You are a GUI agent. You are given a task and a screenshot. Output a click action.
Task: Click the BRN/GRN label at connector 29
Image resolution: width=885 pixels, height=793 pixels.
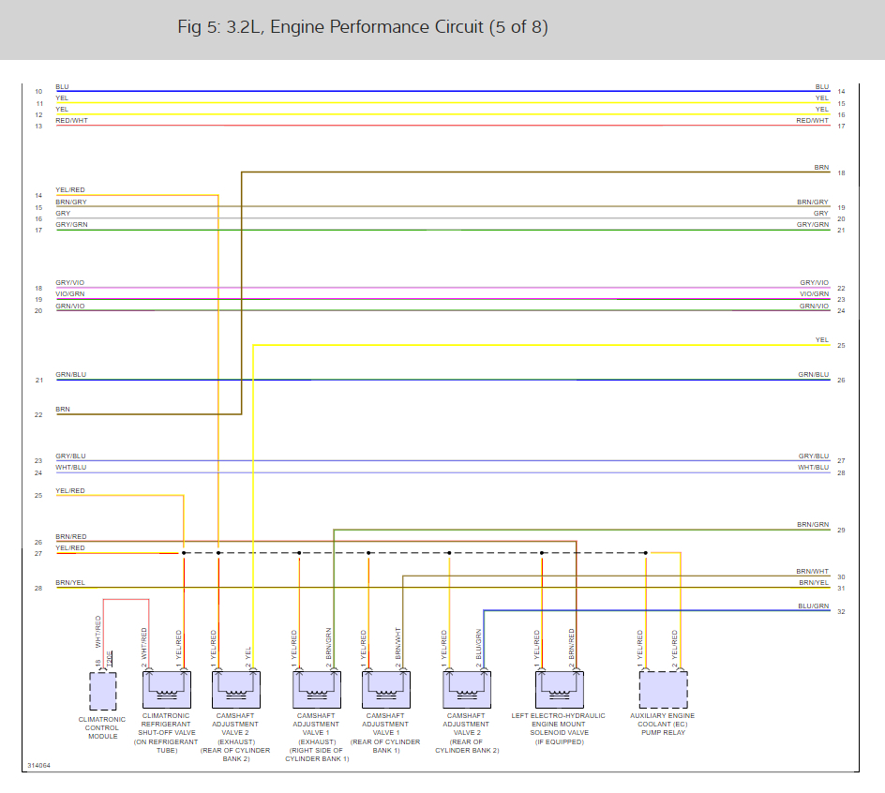813,524
